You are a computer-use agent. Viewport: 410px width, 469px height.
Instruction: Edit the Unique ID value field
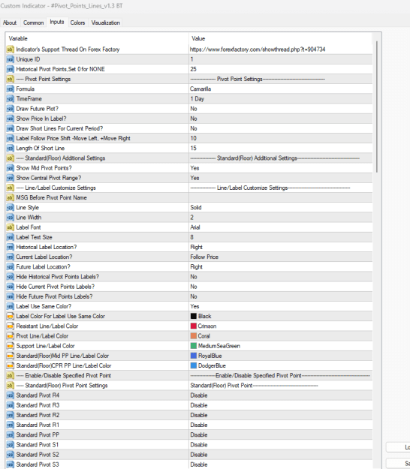(x=281, y=59)
